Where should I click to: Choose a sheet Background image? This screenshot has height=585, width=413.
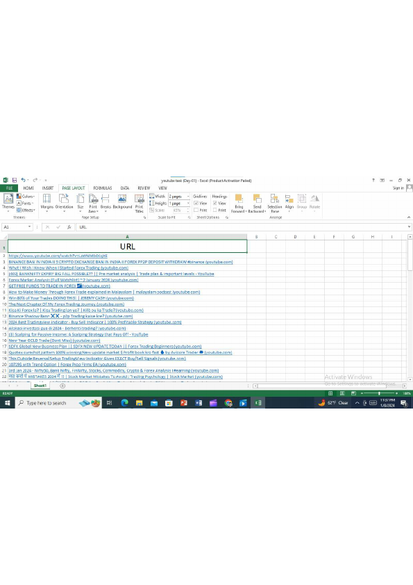click(122, 201)
